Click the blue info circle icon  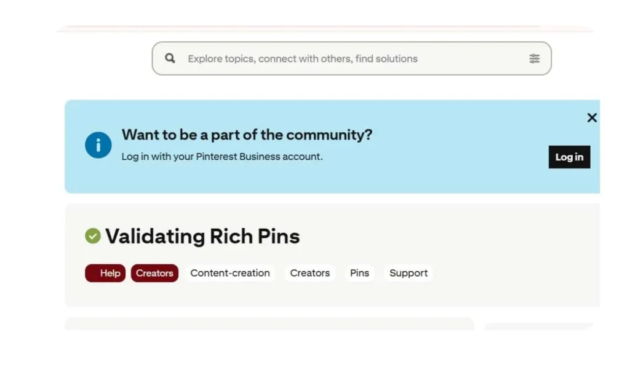[98, 146]
